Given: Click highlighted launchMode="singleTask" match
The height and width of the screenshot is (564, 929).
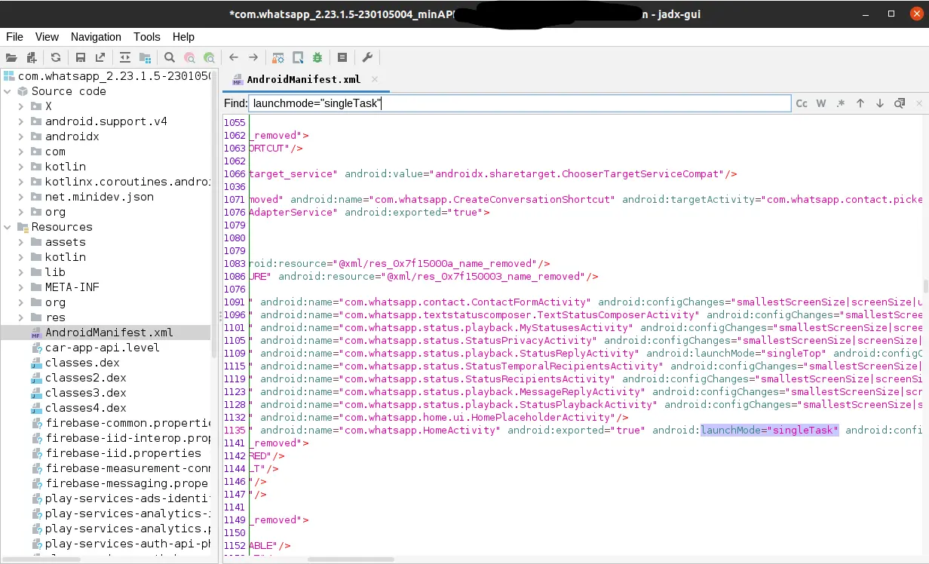Looking at the screenshot, I should tap(769, 430).
